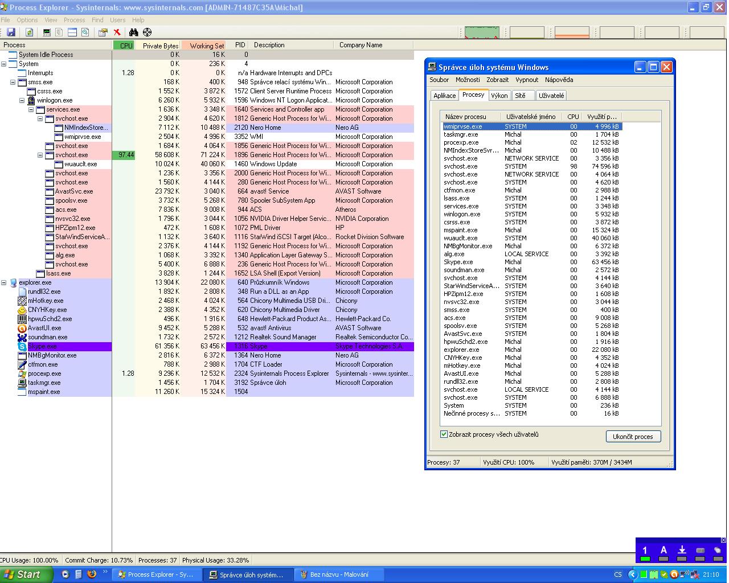Click the binoculars Find Handle icon

pos(134,32)
